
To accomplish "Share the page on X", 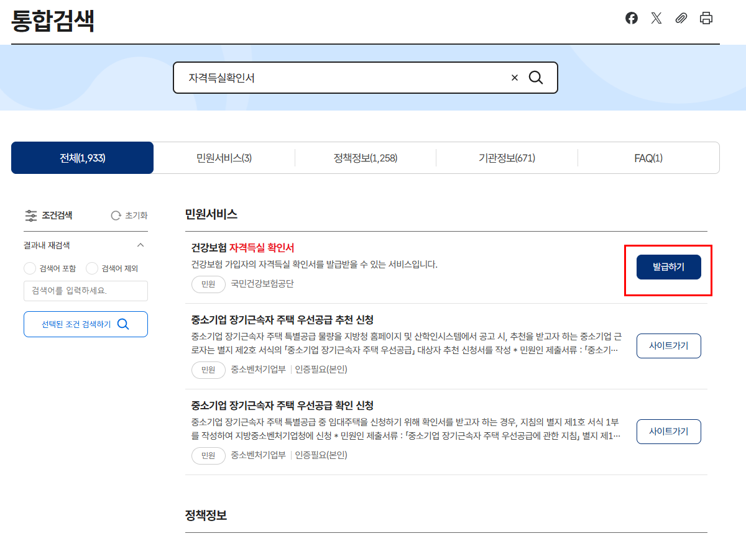I will pos(656,18).
